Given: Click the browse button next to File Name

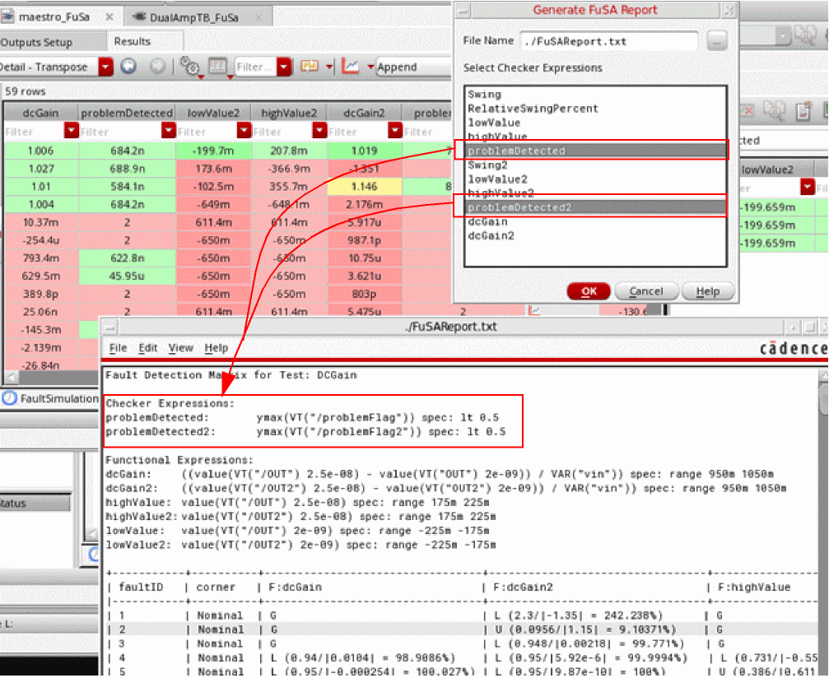Looking at the screenshot, I should click(717, 40).
